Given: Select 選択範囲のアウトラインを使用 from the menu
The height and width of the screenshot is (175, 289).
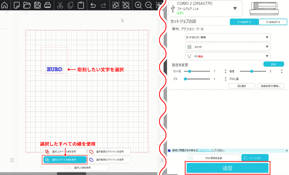Looking at the screenshot, I should click(109, 151).
